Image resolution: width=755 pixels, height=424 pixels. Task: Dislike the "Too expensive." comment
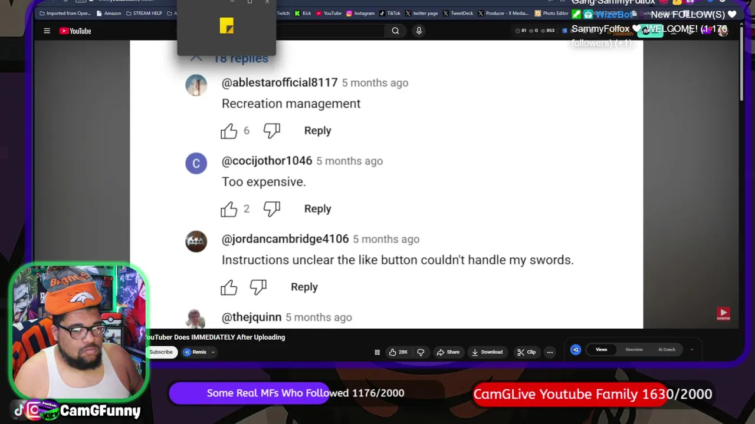click(x=272, y=209)
